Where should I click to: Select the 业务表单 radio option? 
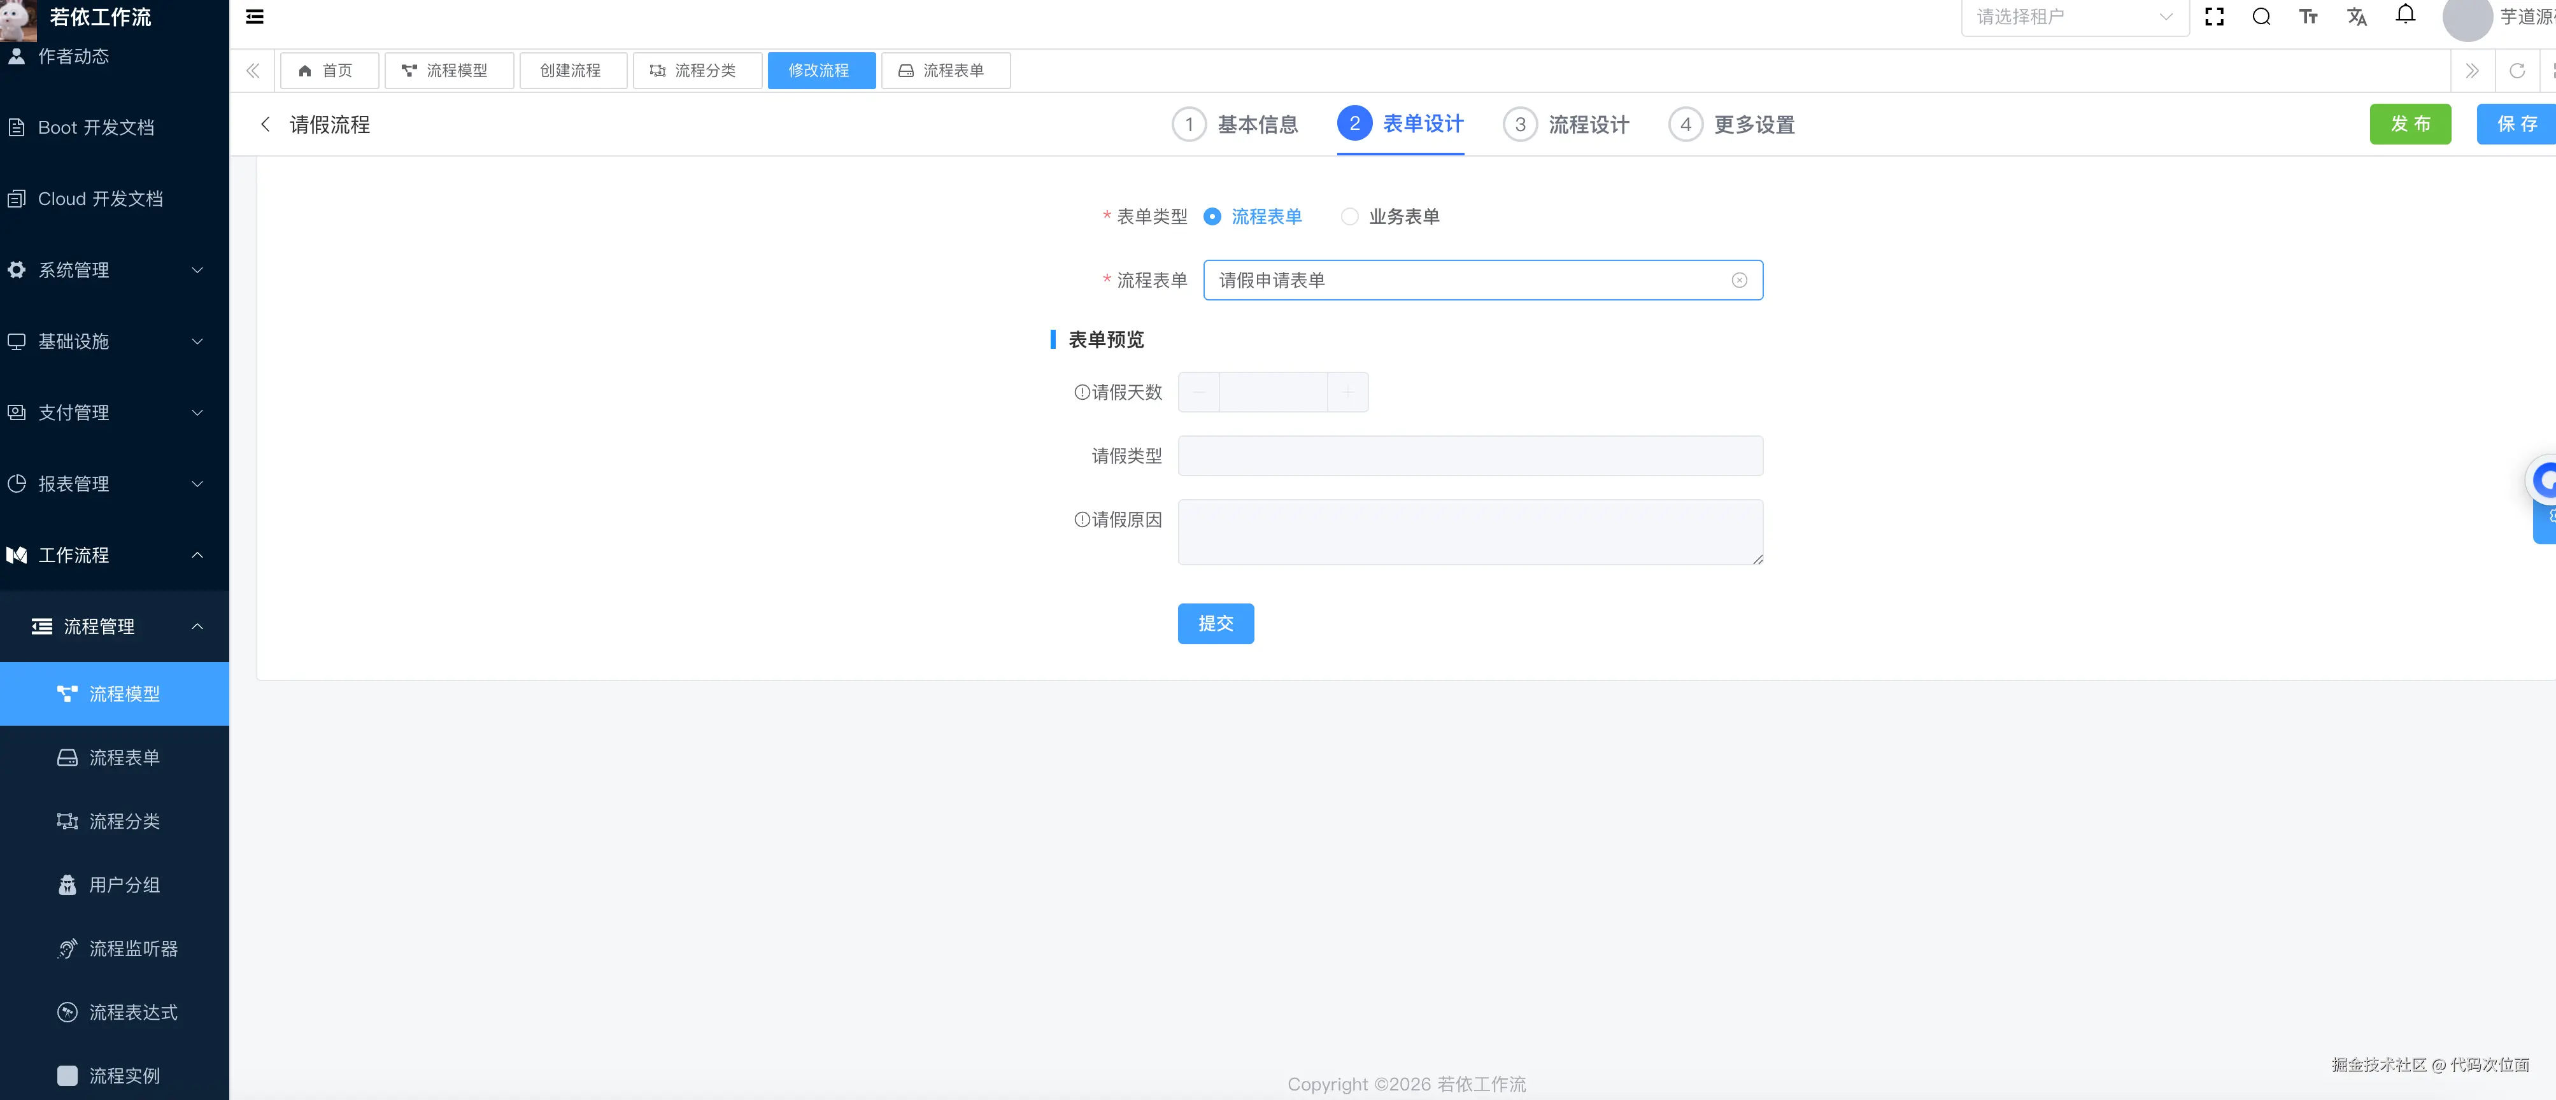point(1349,216)
